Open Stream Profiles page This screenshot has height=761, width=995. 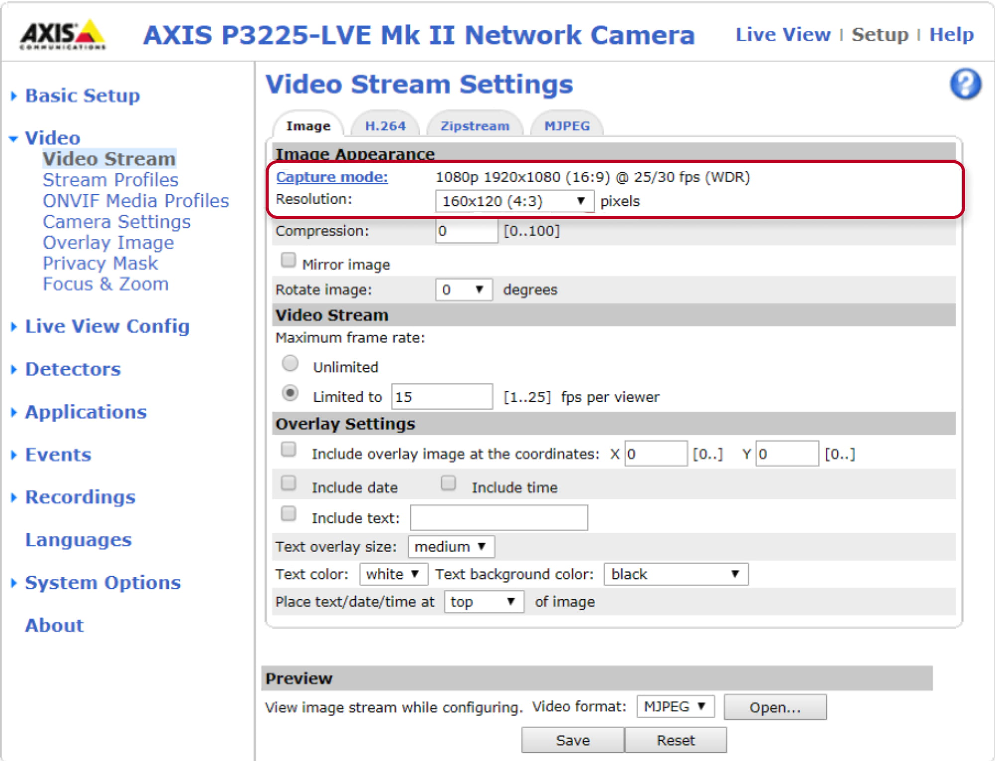click(x=110, y=180)
